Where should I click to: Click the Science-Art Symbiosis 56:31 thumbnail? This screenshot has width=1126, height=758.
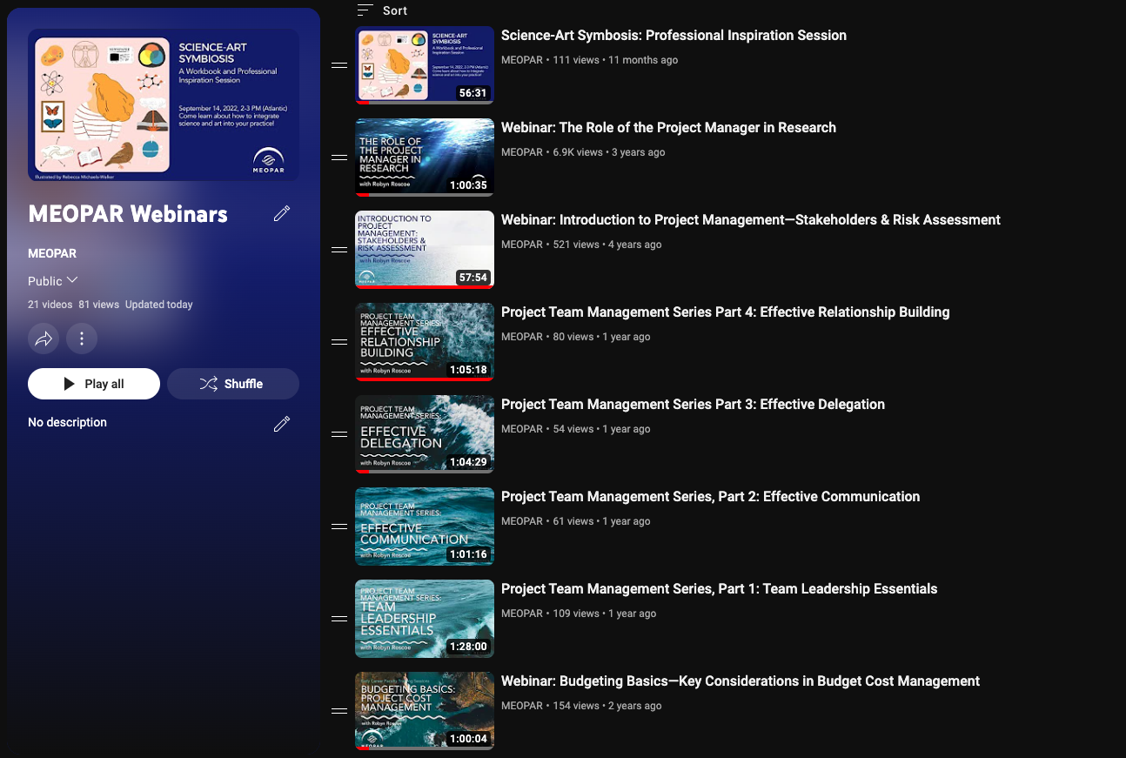tap(425, 65)
